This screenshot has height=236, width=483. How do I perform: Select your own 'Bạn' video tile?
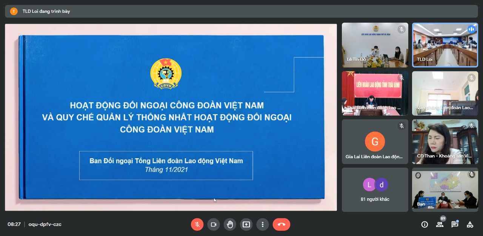[x=445, y=190]
